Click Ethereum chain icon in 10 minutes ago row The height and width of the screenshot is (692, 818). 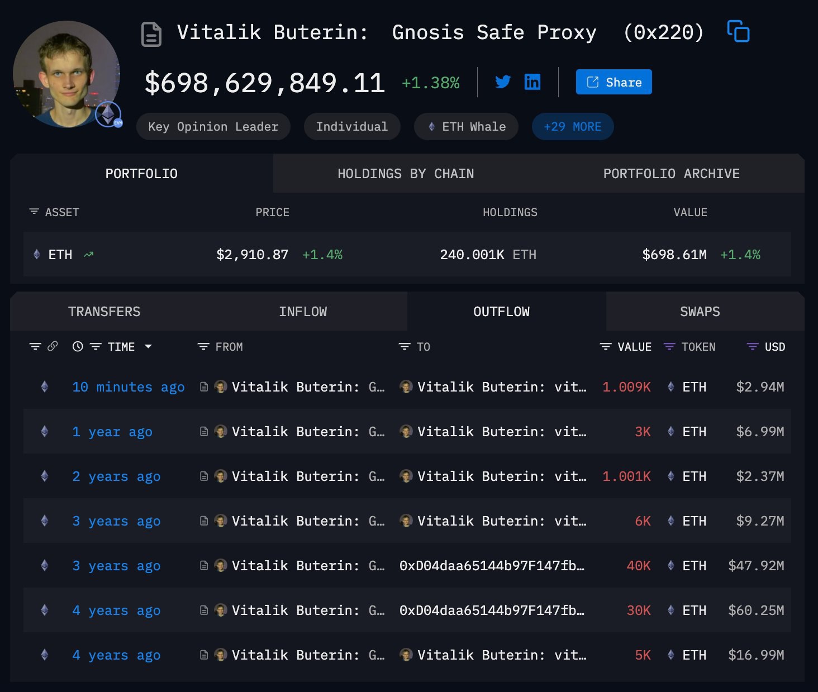click(x=45, y=386)
